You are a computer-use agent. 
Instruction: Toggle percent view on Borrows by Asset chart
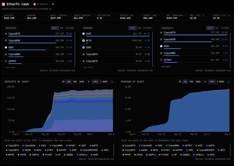pos(205,82)
